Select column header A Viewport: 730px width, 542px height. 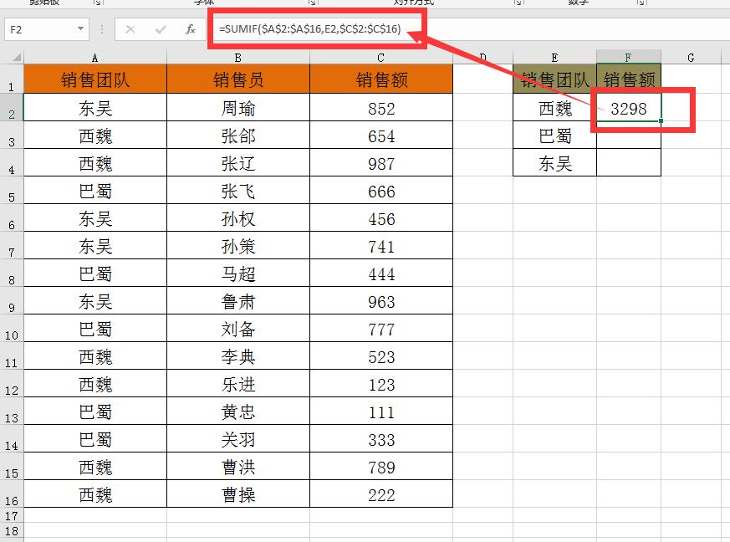[94, 59]
